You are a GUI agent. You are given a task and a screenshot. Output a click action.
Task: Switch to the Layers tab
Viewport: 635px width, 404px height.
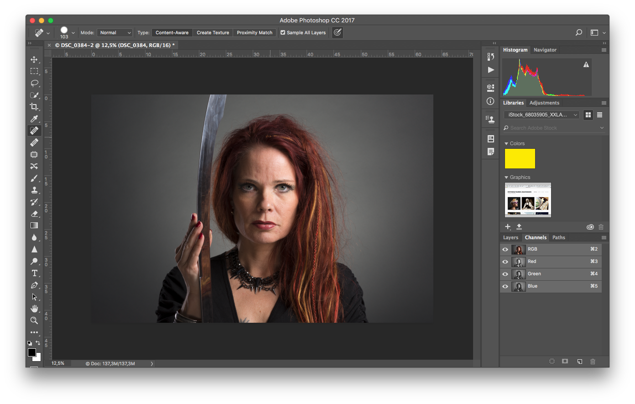[x=510, y=237]
